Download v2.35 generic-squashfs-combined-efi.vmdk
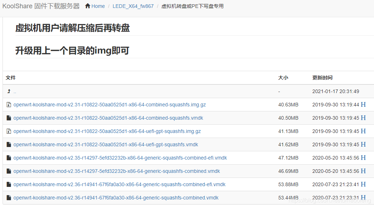 coord(120,158)
